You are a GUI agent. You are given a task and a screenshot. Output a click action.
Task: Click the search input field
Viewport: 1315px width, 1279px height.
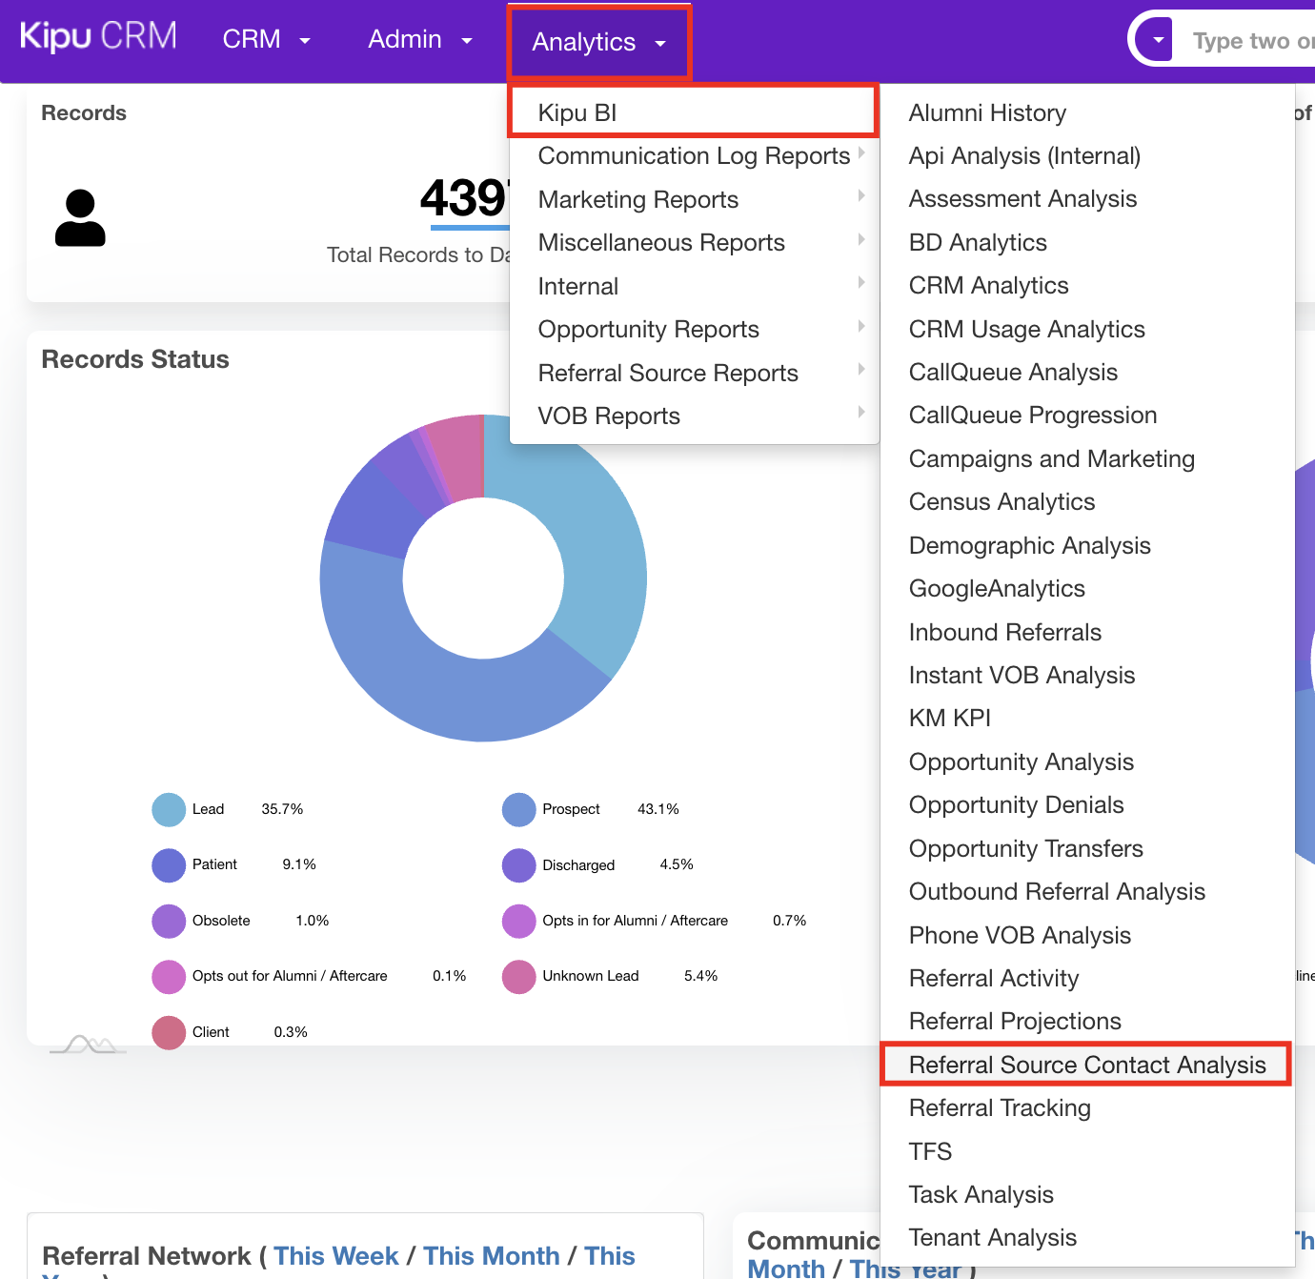1250,40
